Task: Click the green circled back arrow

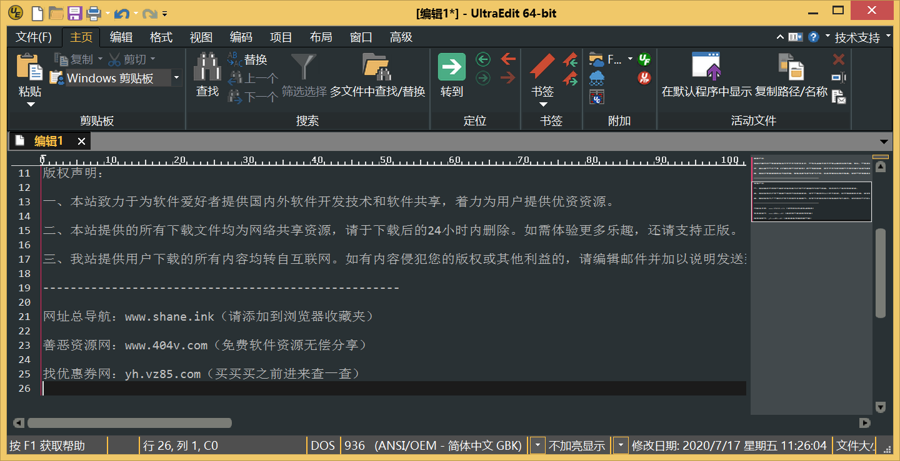Action: [483, 59]
